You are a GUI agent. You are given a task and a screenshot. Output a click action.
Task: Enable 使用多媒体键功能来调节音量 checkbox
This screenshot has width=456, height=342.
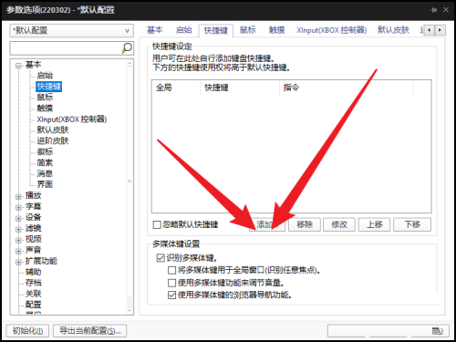(171, 283)
